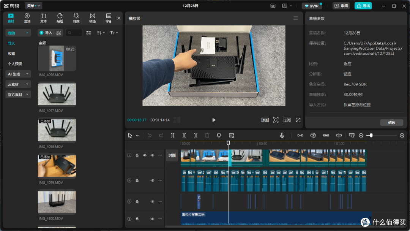Click the timeline zoom slider handle
The height and width of the screenshot is (231, 410).
tap(371, 135)
